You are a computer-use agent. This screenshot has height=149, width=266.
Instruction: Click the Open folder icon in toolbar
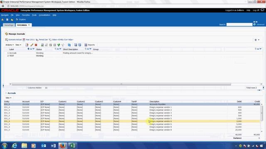[x=12, y=19]
